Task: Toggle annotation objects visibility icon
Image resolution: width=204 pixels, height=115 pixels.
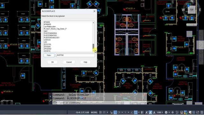Action: coord(147,112)
